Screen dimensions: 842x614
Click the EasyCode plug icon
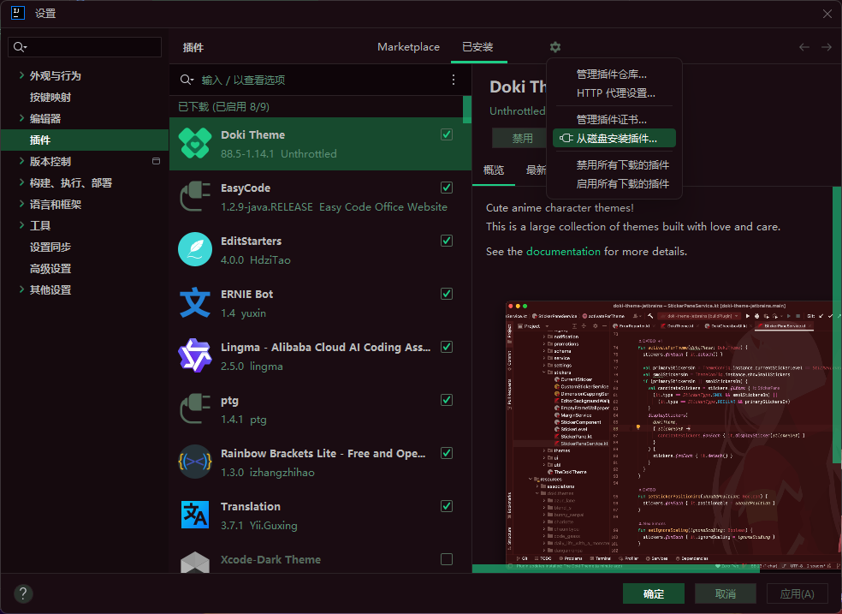tap(194, 197)
